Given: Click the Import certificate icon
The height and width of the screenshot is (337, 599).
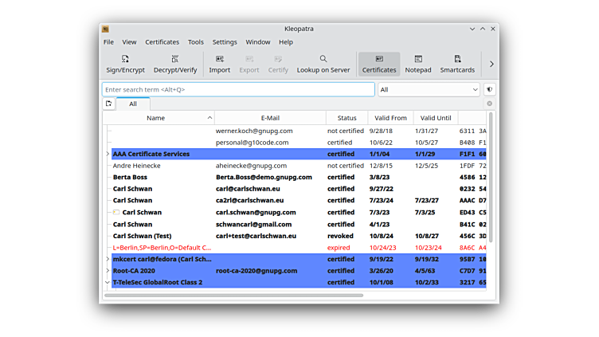Looking at the screenshot, I should (219, 64).
